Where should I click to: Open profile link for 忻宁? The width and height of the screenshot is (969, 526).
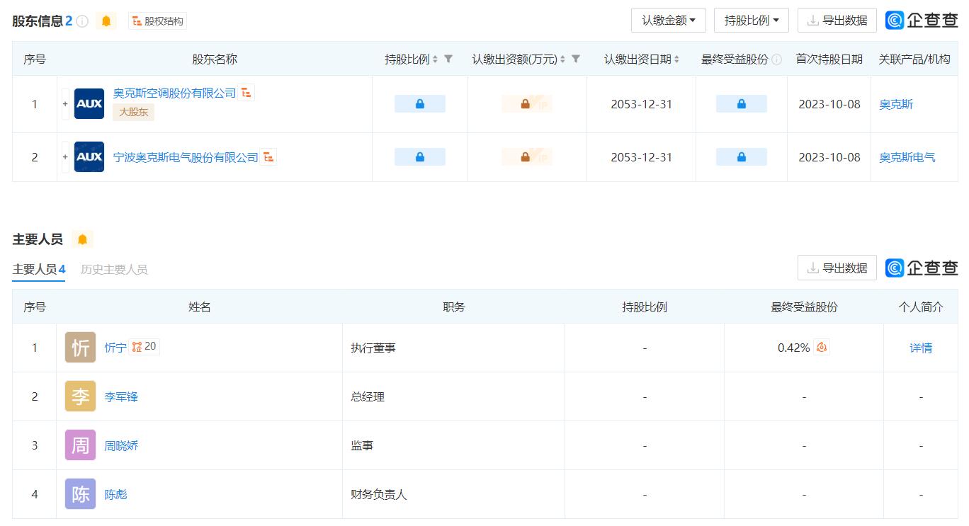pyautogui.click(x=115, y=348)
